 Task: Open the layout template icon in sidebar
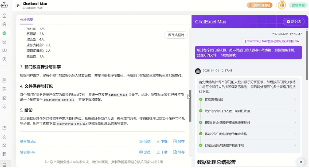tap(4, 42)
